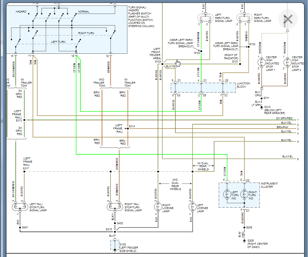Click Center High Mounted Stop Lamp 1 symbol
The width and height of the screenshot is (308, 257).
pyautogui.click(x=262, y=62)
